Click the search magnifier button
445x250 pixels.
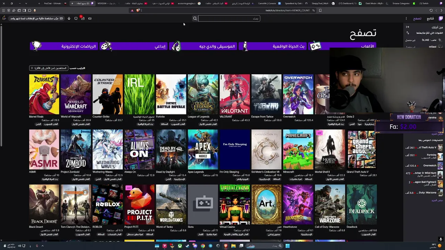pos(195,18)
